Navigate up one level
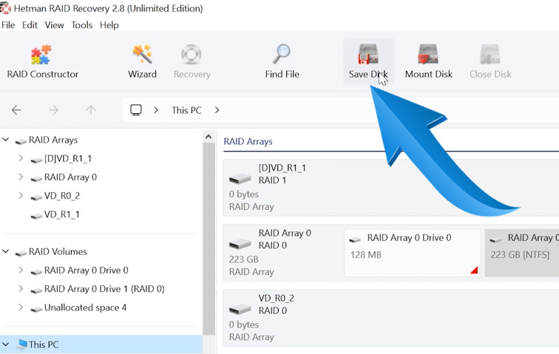559x354 pixels. (x=91, y=110)
